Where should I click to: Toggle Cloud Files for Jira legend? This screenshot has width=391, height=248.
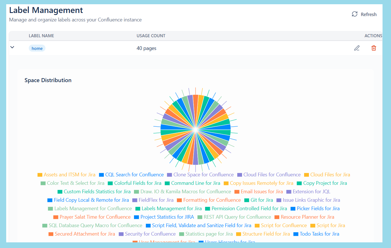[x=327, y=175]
